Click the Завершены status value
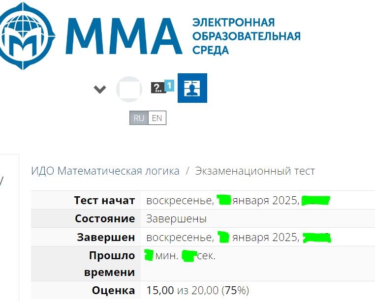Image resolution: width=375 pixels, height=302 pixels. (177, 218)
